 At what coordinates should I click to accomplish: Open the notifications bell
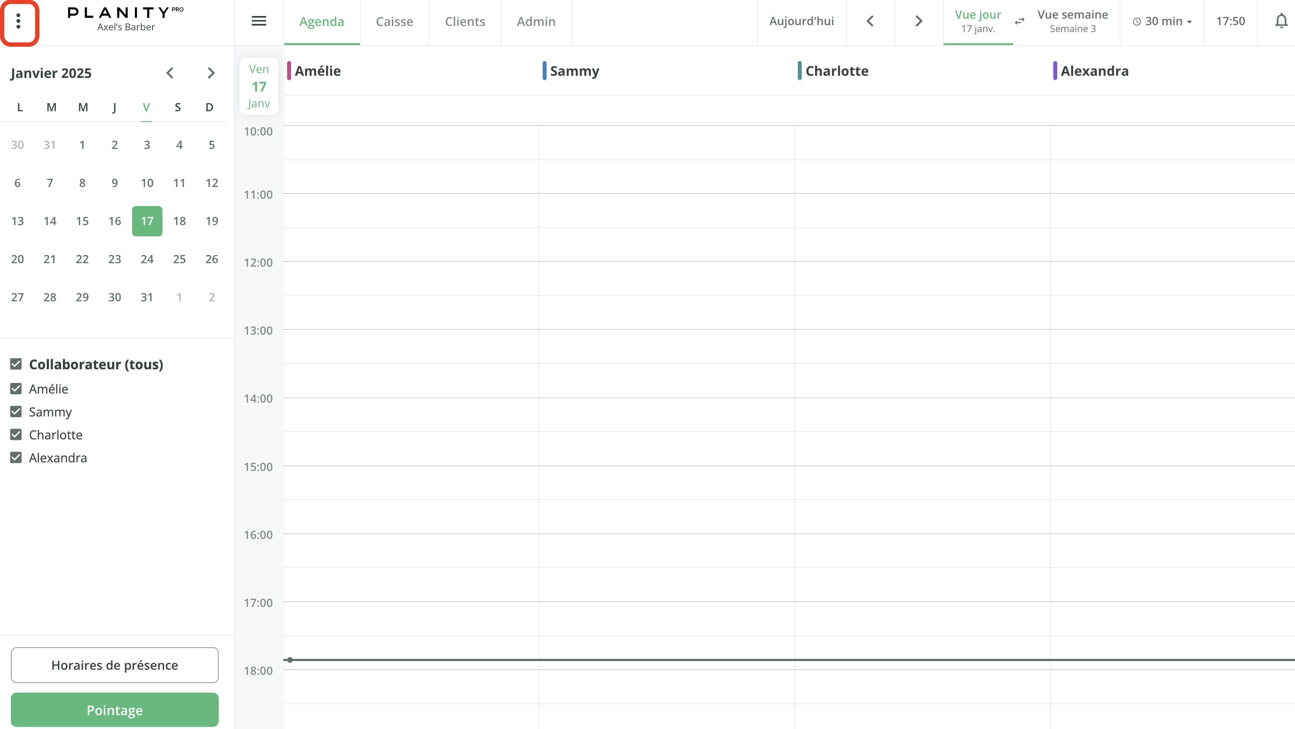1281,21
